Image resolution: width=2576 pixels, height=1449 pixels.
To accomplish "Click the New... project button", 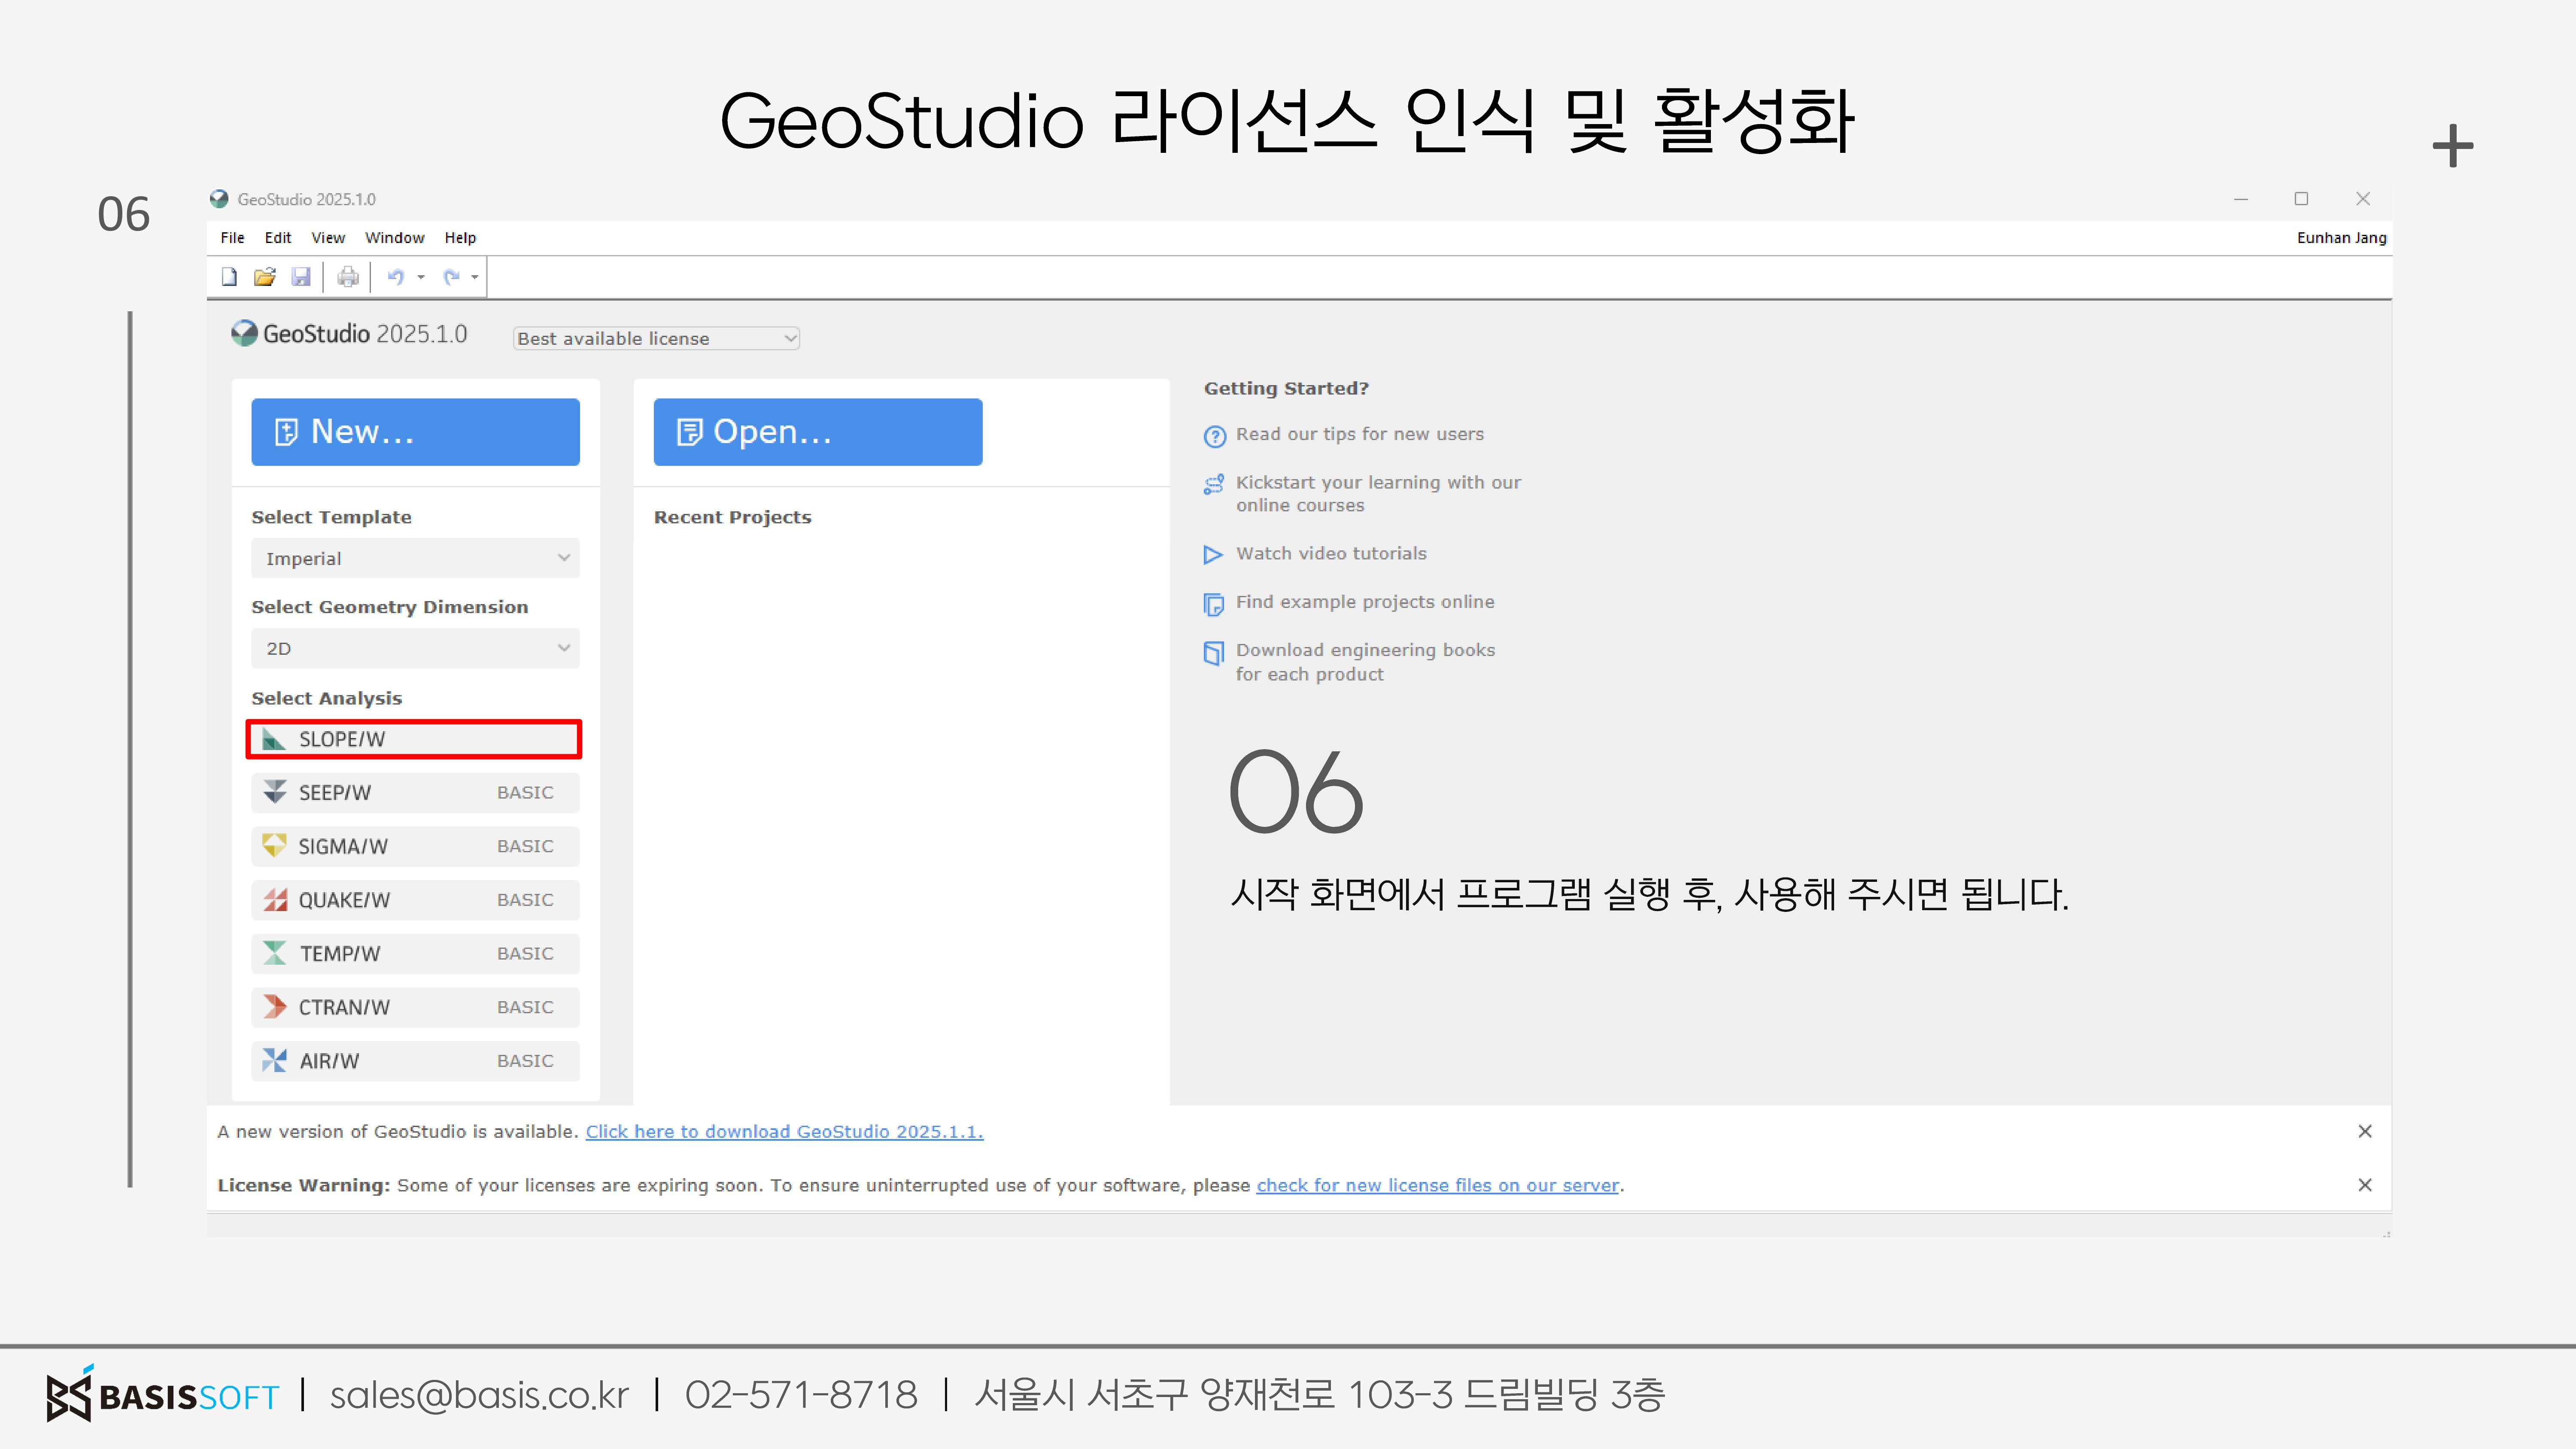I will click(x=415, y=432).
